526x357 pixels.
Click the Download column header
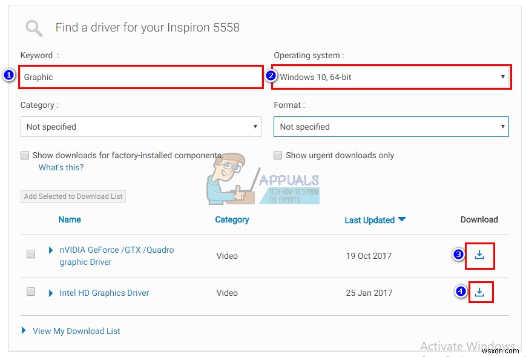tap(479, 219)
